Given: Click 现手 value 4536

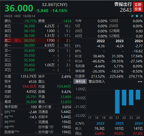Looking at the screenshot, I should [x=33, y=82].
